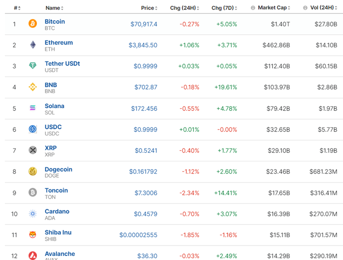
Task: Open the BNB name link
Action: [51, 85]
